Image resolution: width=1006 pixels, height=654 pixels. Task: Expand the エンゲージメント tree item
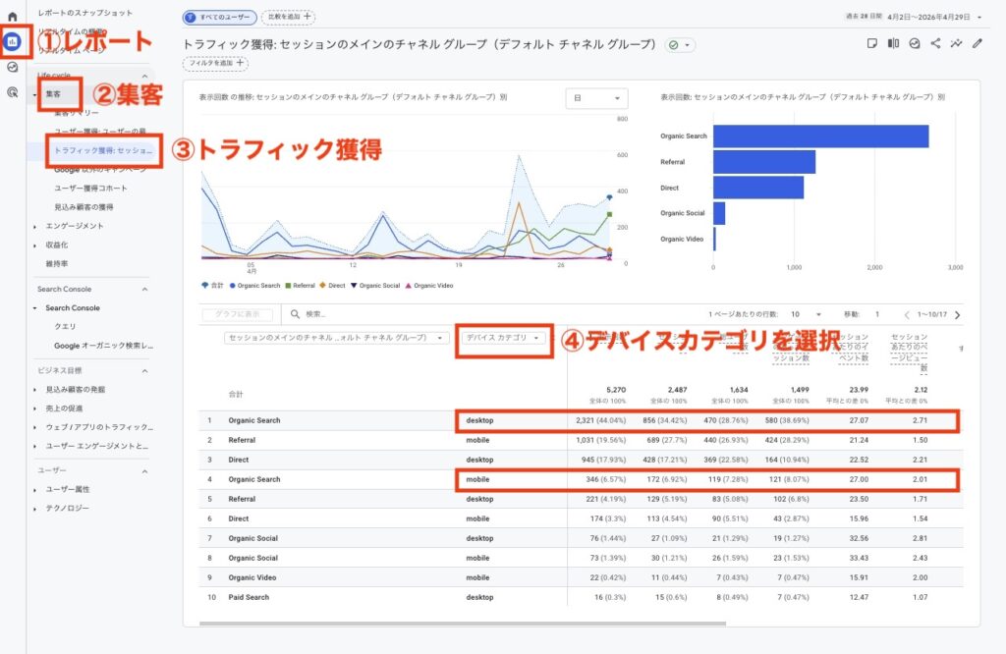pos(34,226)
